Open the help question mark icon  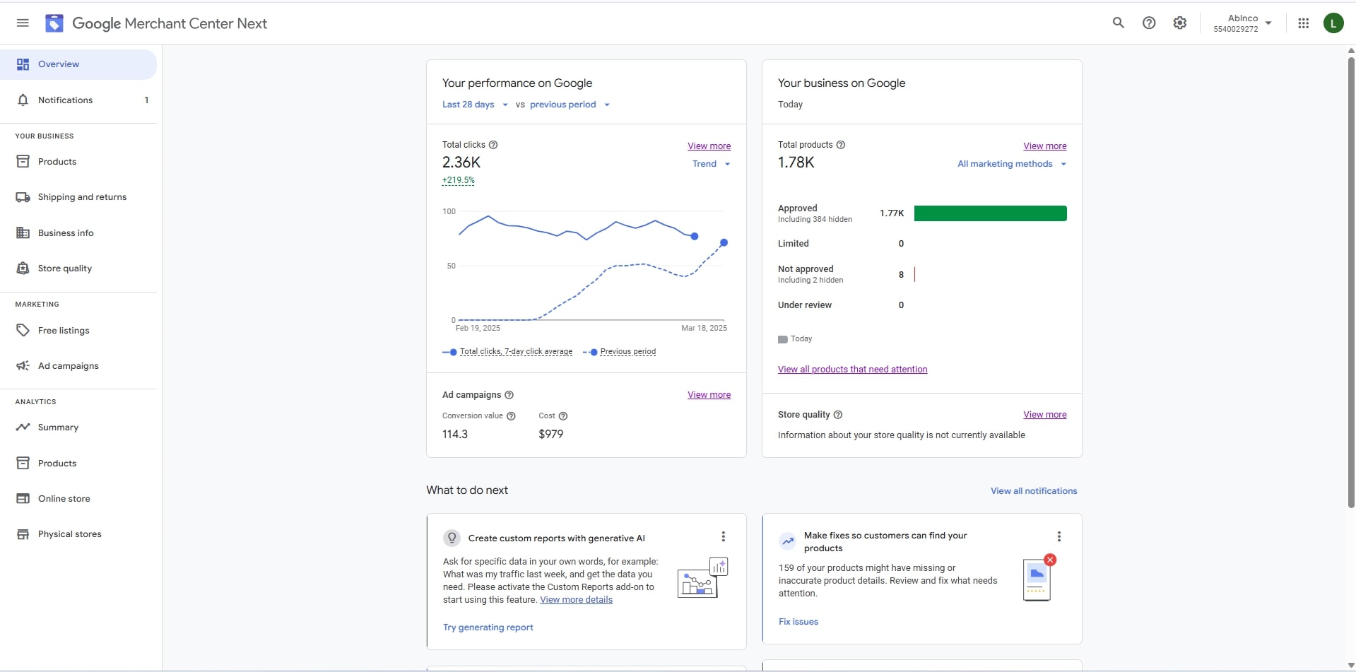pyautogui.click(x=1149, y=23)
